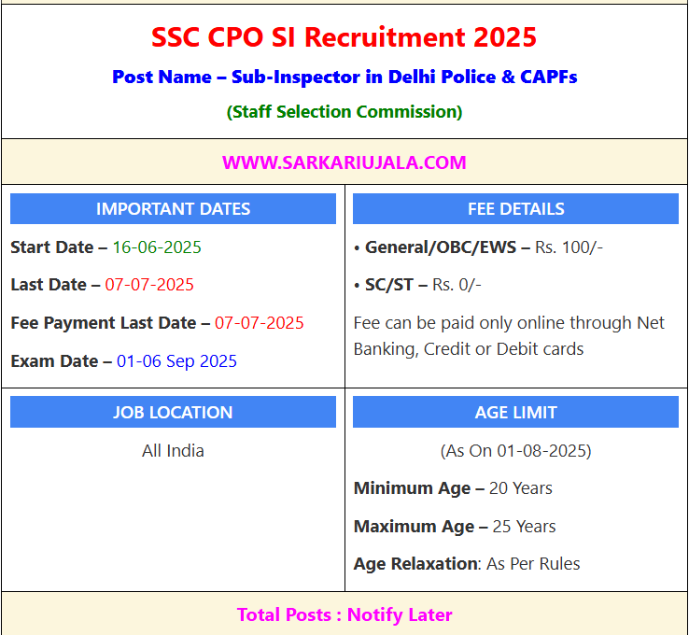Click the Total Posts Notify Later text
This screenshot has width=689, height=635.
344,614
